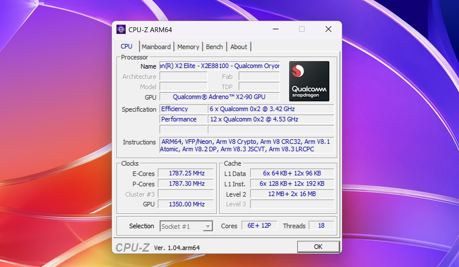Click the empty Level 3 cache field
This screenshot has height=267, width=459.
pos(292,204)
